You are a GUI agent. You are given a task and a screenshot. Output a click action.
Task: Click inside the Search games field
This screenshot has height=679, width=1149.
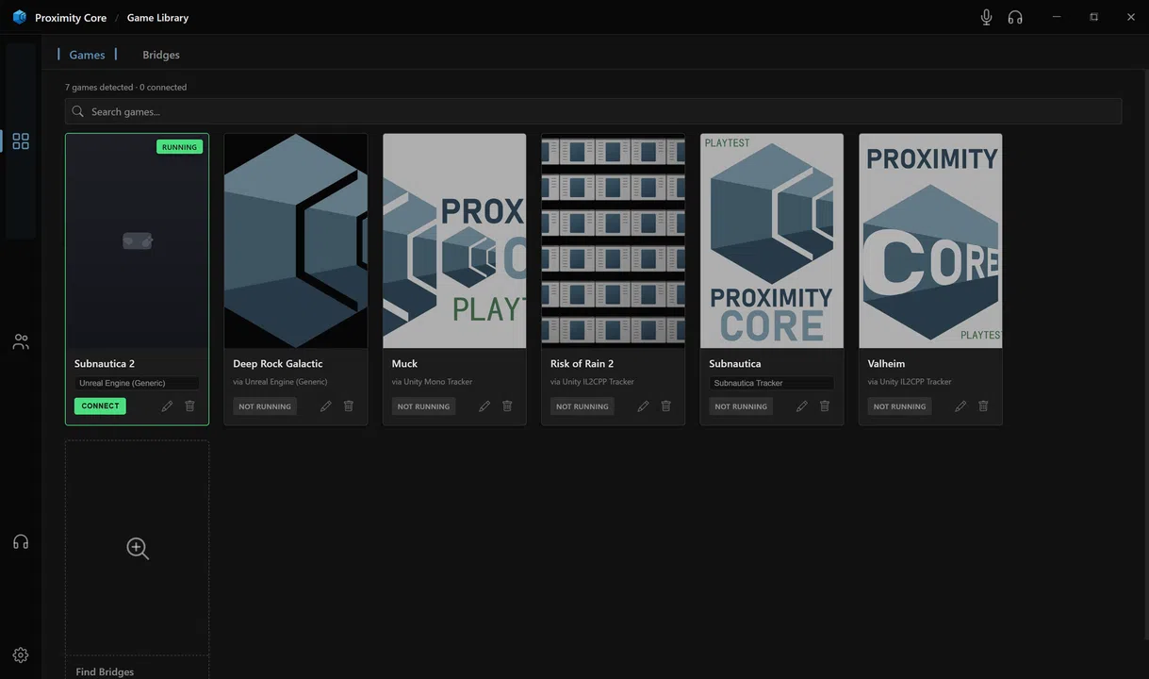click(594, 111)
